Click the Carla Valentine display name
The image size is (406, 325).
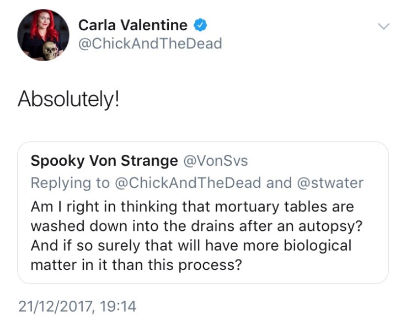pyautogui.click(x=132, y=25)
